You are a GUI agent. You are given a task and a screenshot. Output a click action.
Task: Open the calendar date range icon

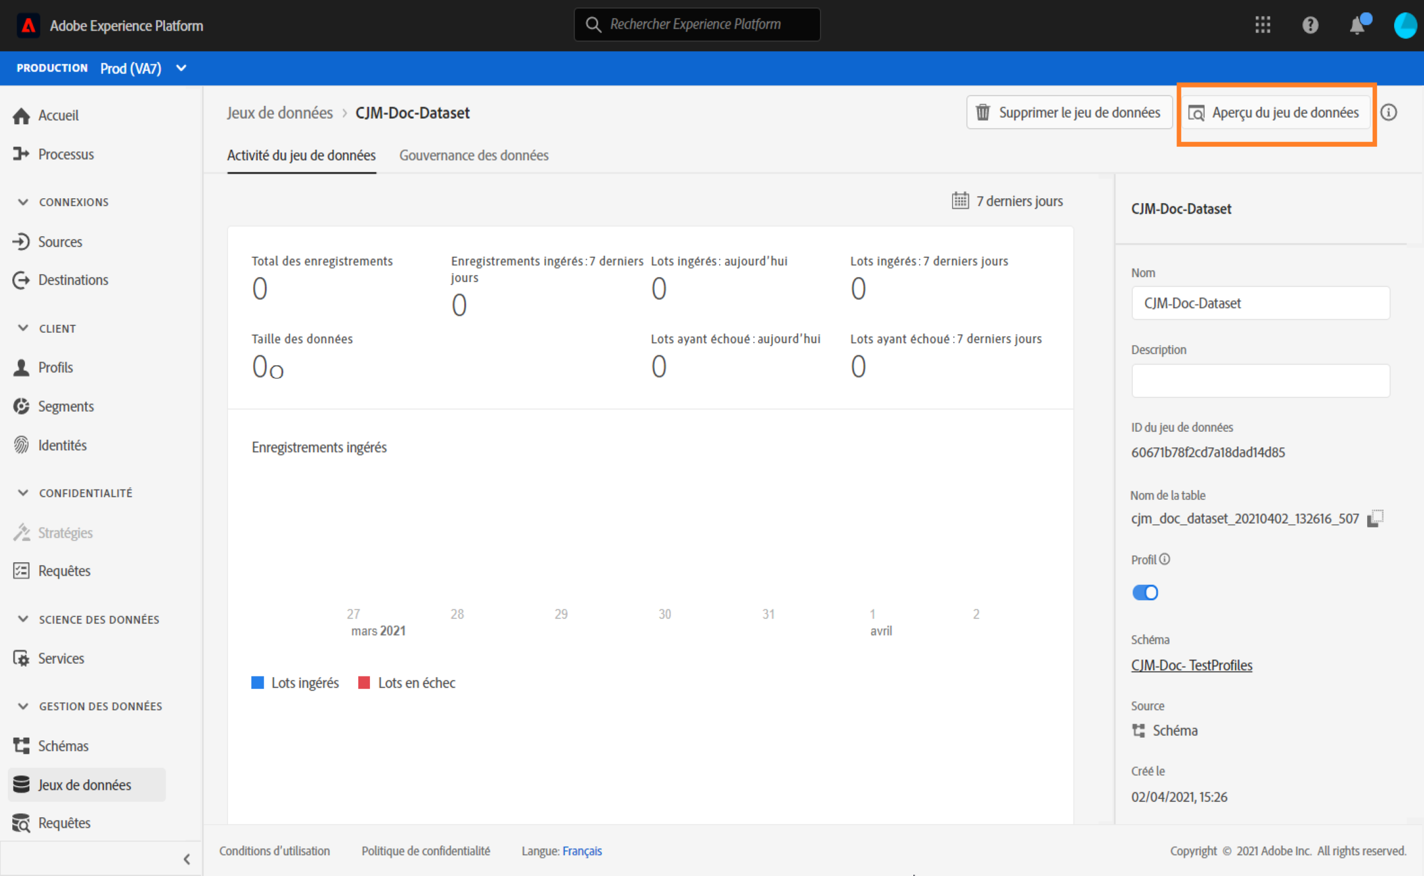point(960,201)
